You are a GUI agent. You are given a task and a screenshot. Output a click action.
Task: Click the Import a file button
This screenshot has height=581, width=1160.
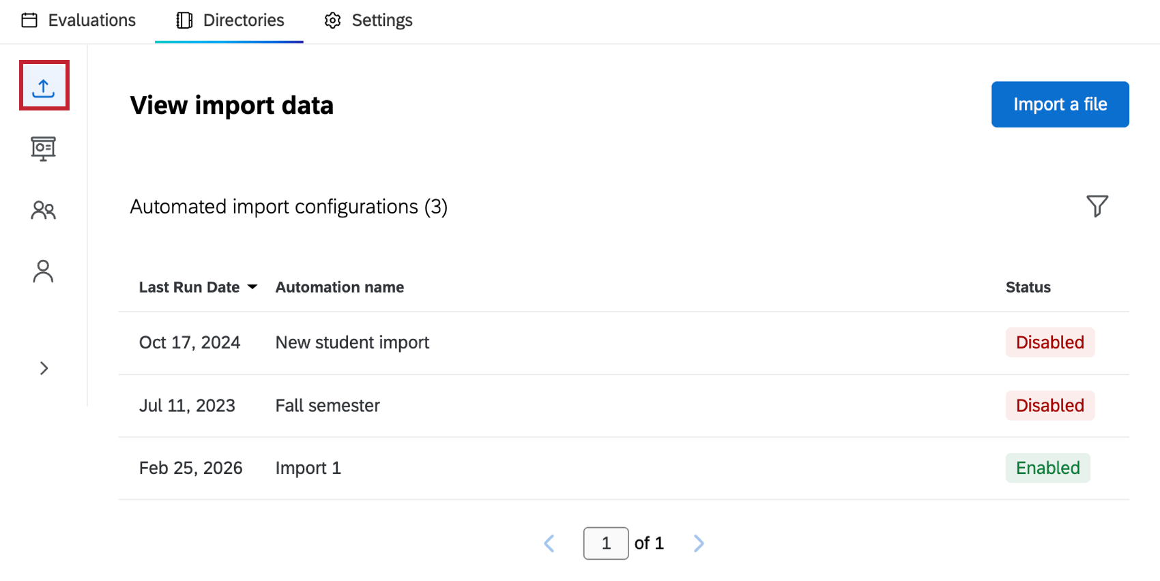1060,104
